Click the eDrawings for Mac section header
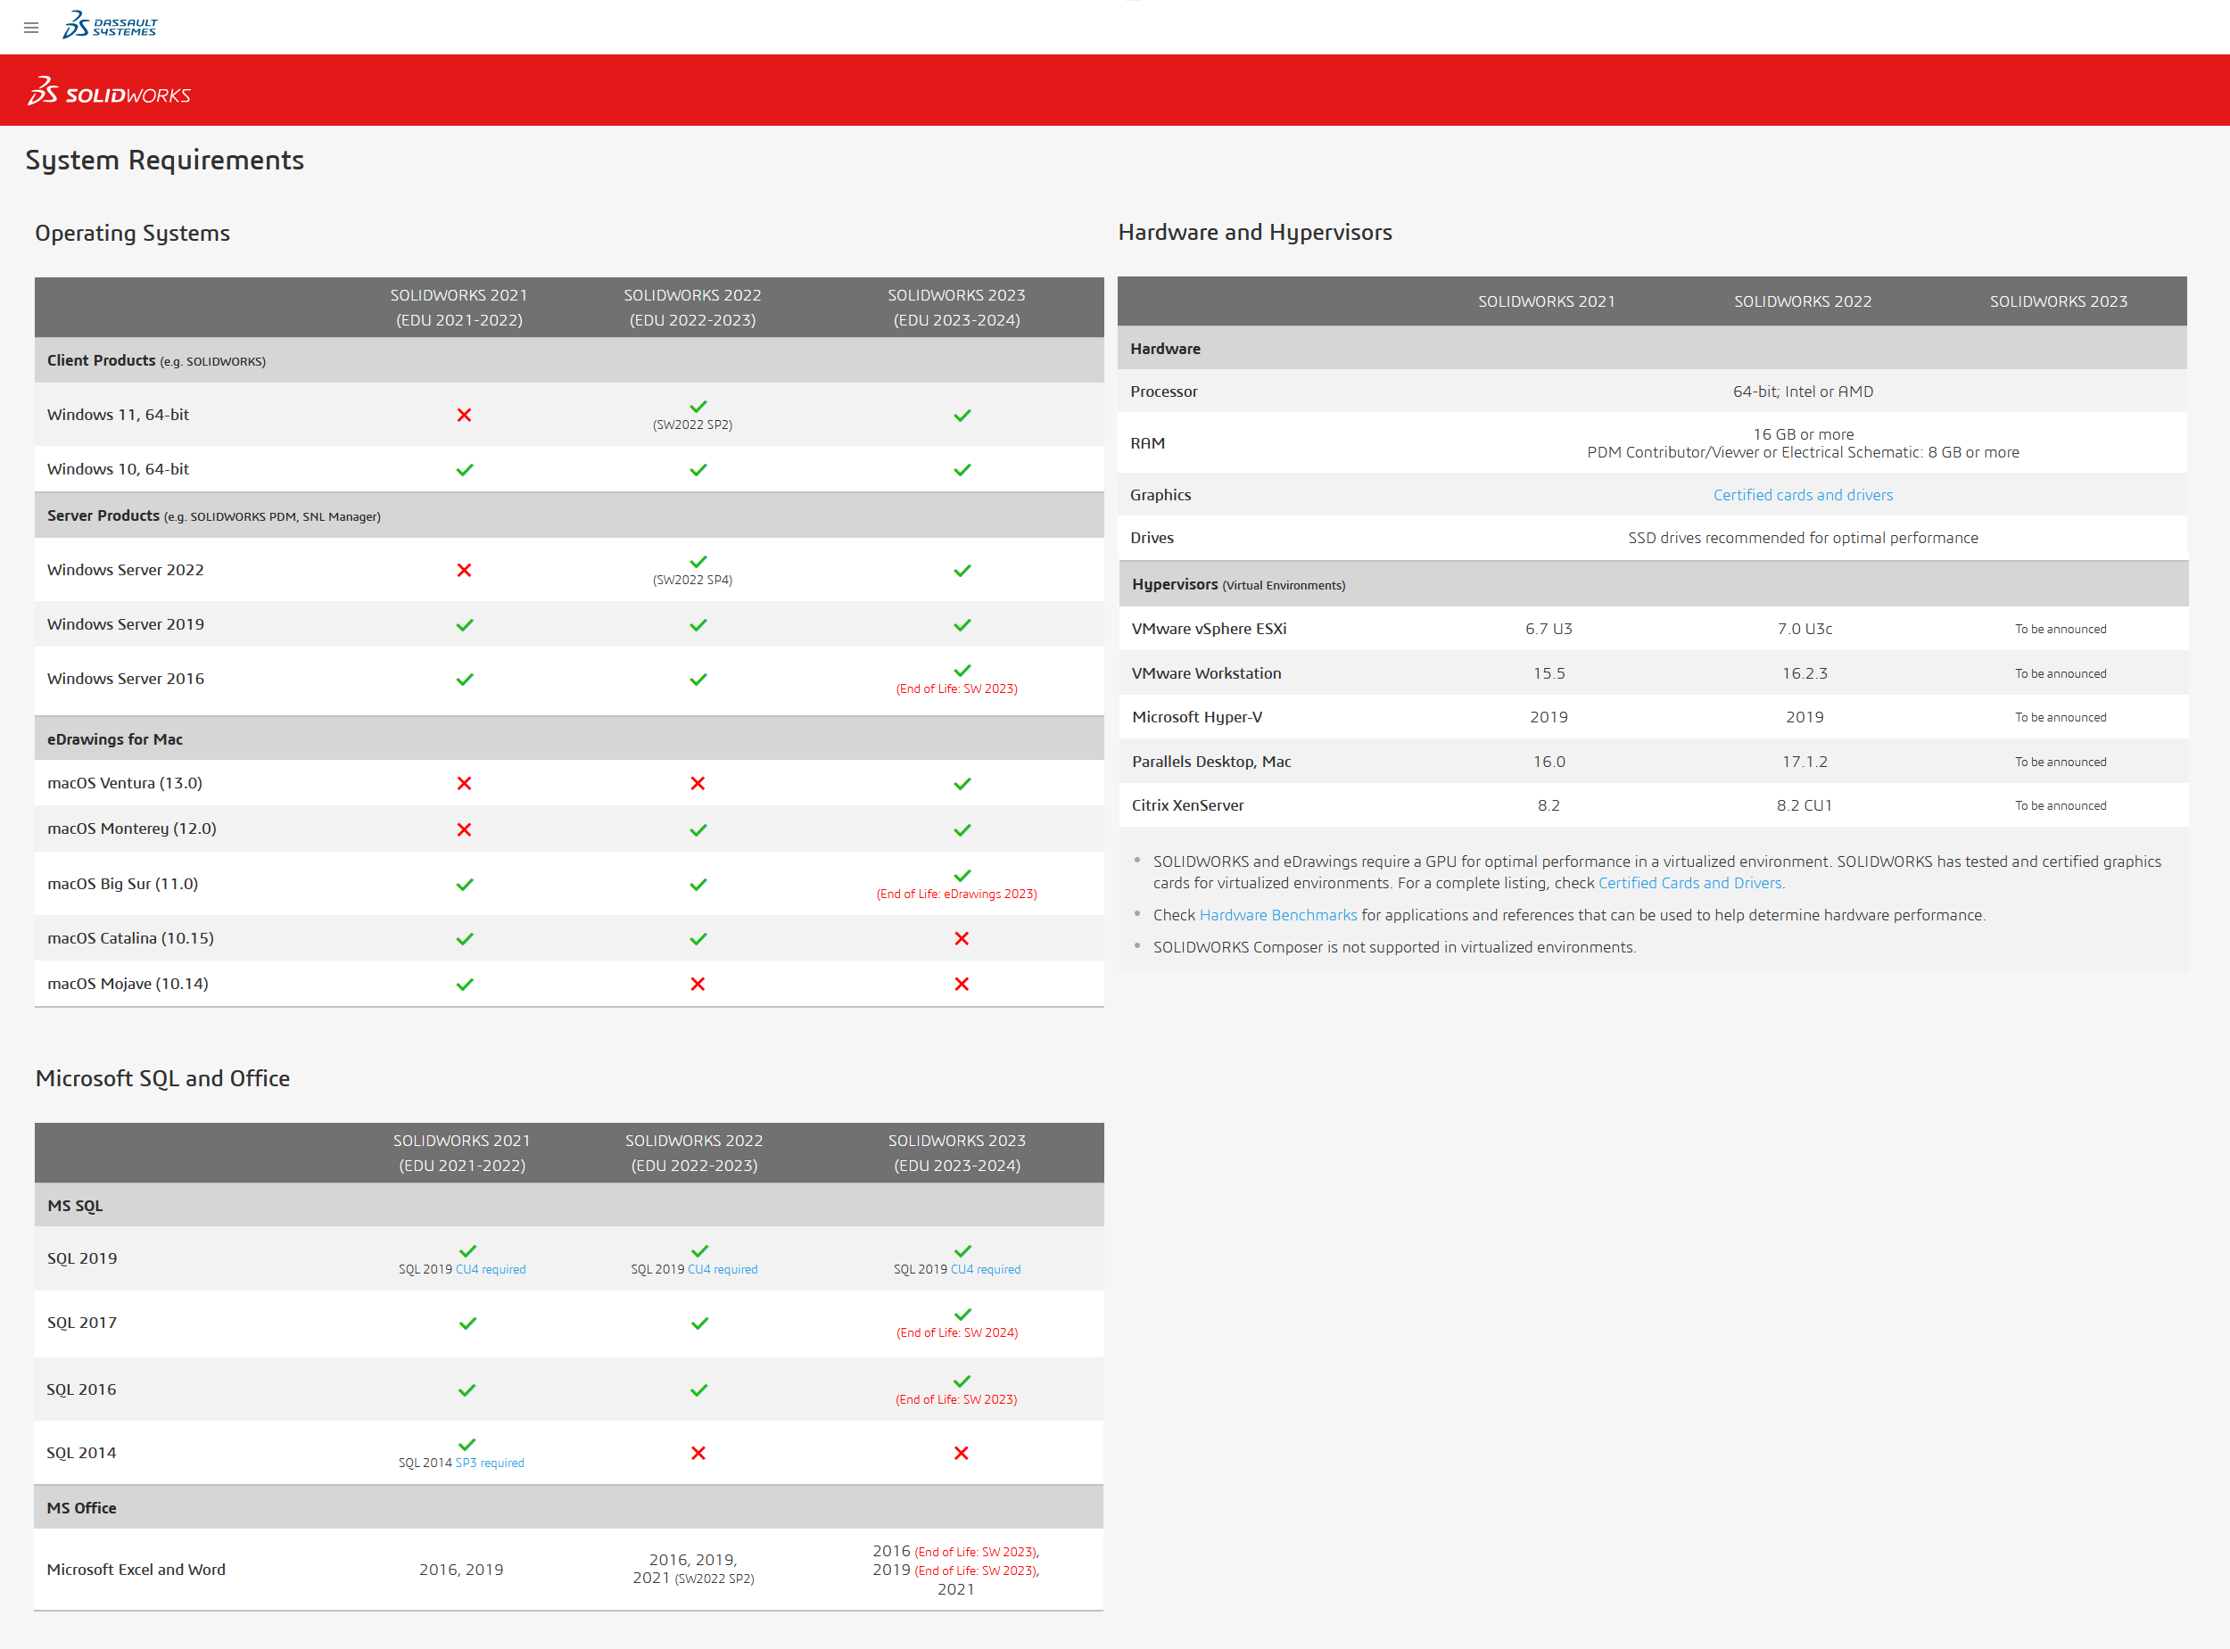Image resolution: width=2230 pixels, height=1649 pixels. [115, 739]
